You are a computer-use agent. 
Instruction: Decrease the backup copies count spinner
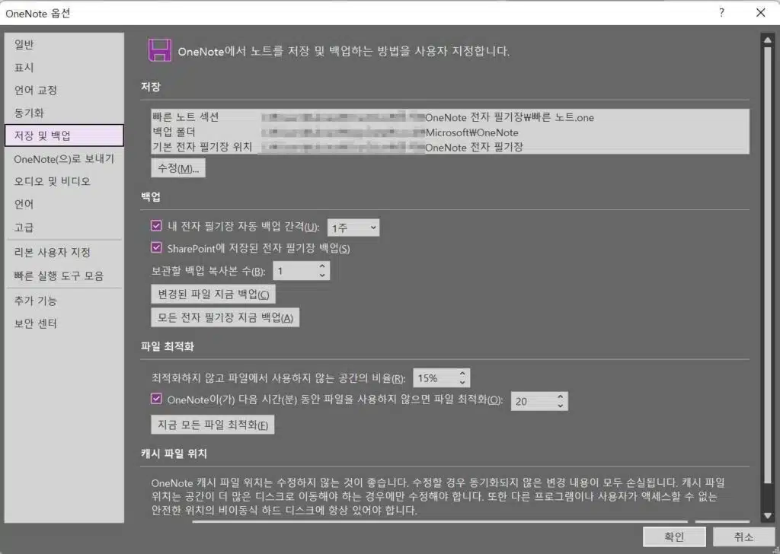(322, 275)
